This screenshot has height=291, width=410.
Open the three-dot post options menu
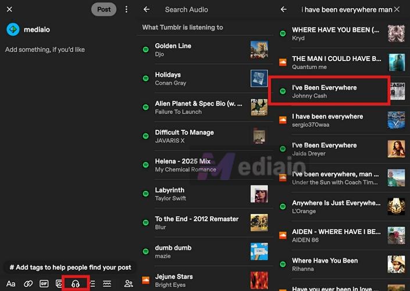coord(127,9)
